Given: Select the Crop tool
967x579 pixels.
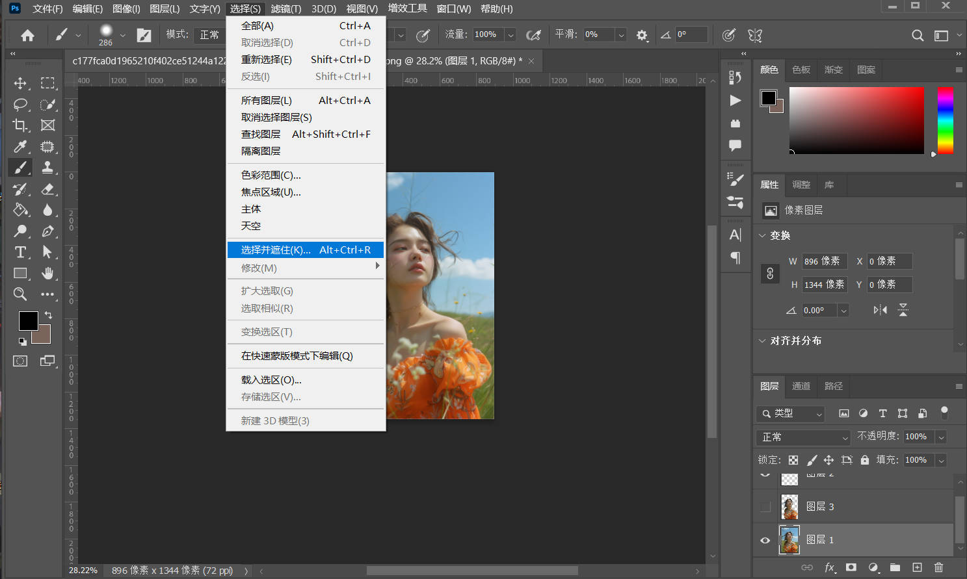Looking at the screenshot, I should tap(20, 125).
